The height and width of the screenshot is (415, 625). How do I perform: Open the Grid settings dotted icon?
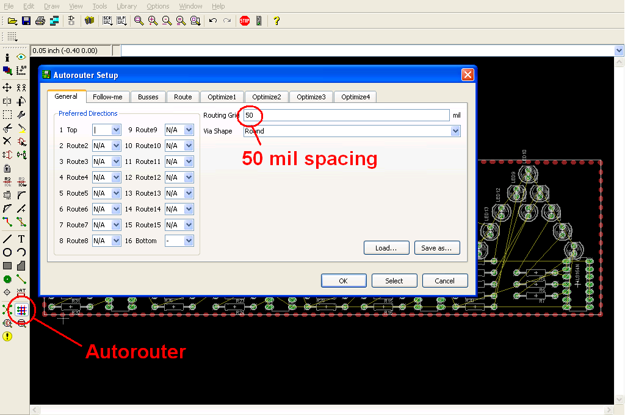pyautogui.click(x=12, y=37)
